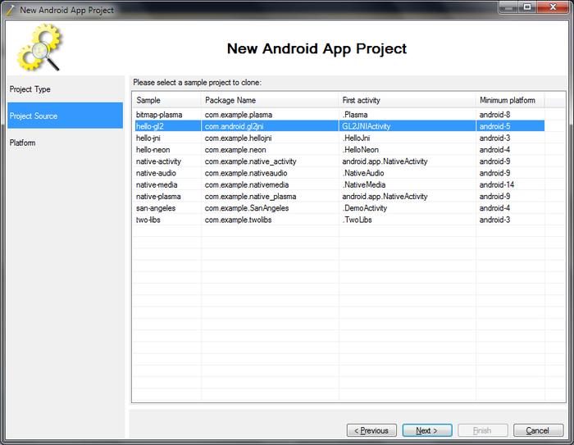Click the .NativeMedia activity cell
Screen dimensions: 574x445
tap(364, 185)
